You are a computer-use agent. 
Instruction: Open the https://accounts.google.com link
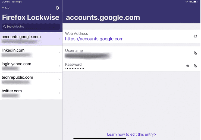[x=94, y=39]
